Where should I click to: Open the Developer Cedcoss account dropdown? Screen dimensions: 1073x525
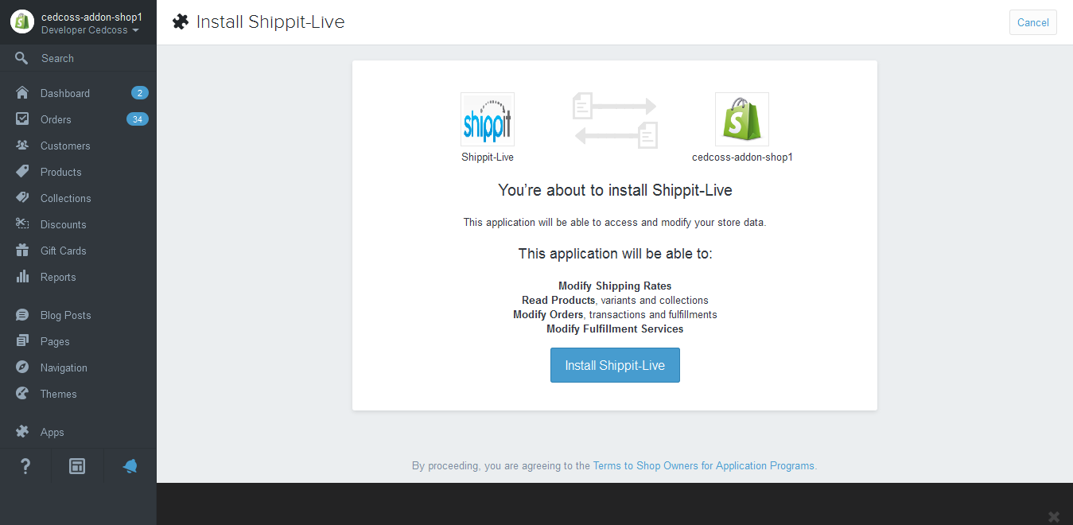click(90, 30)
